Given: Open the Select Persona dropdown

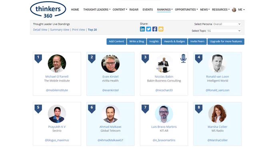Looking at the screenshot, I should click(227, 24).
